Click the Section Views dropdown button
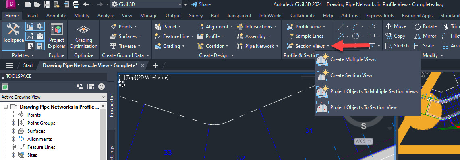This screenshot has height=160, width=460. point(308,46)
